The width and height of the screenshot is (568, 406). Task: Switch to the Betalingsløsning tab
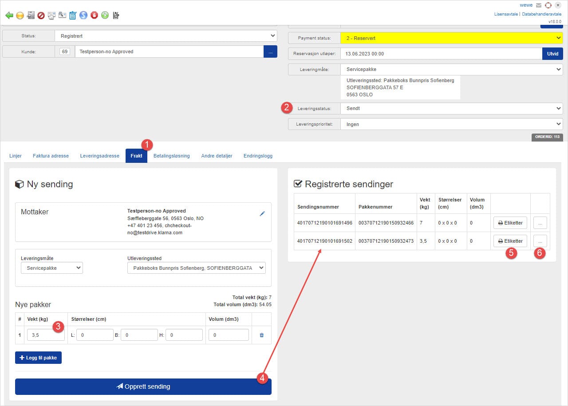[x=171, y=156]
